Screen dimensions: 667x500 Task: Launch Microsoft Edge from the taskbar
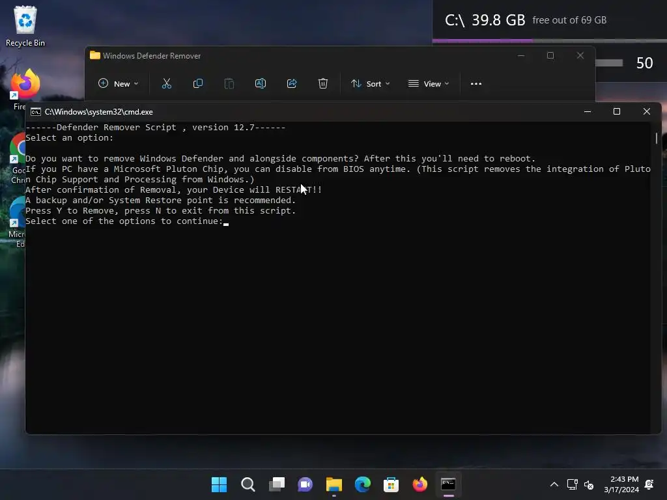[x=362, y=484]
